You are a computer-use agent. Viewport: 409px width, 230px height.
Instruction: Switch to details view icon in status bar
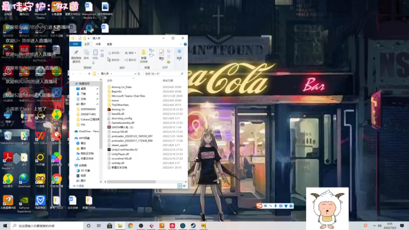point(180,186)
